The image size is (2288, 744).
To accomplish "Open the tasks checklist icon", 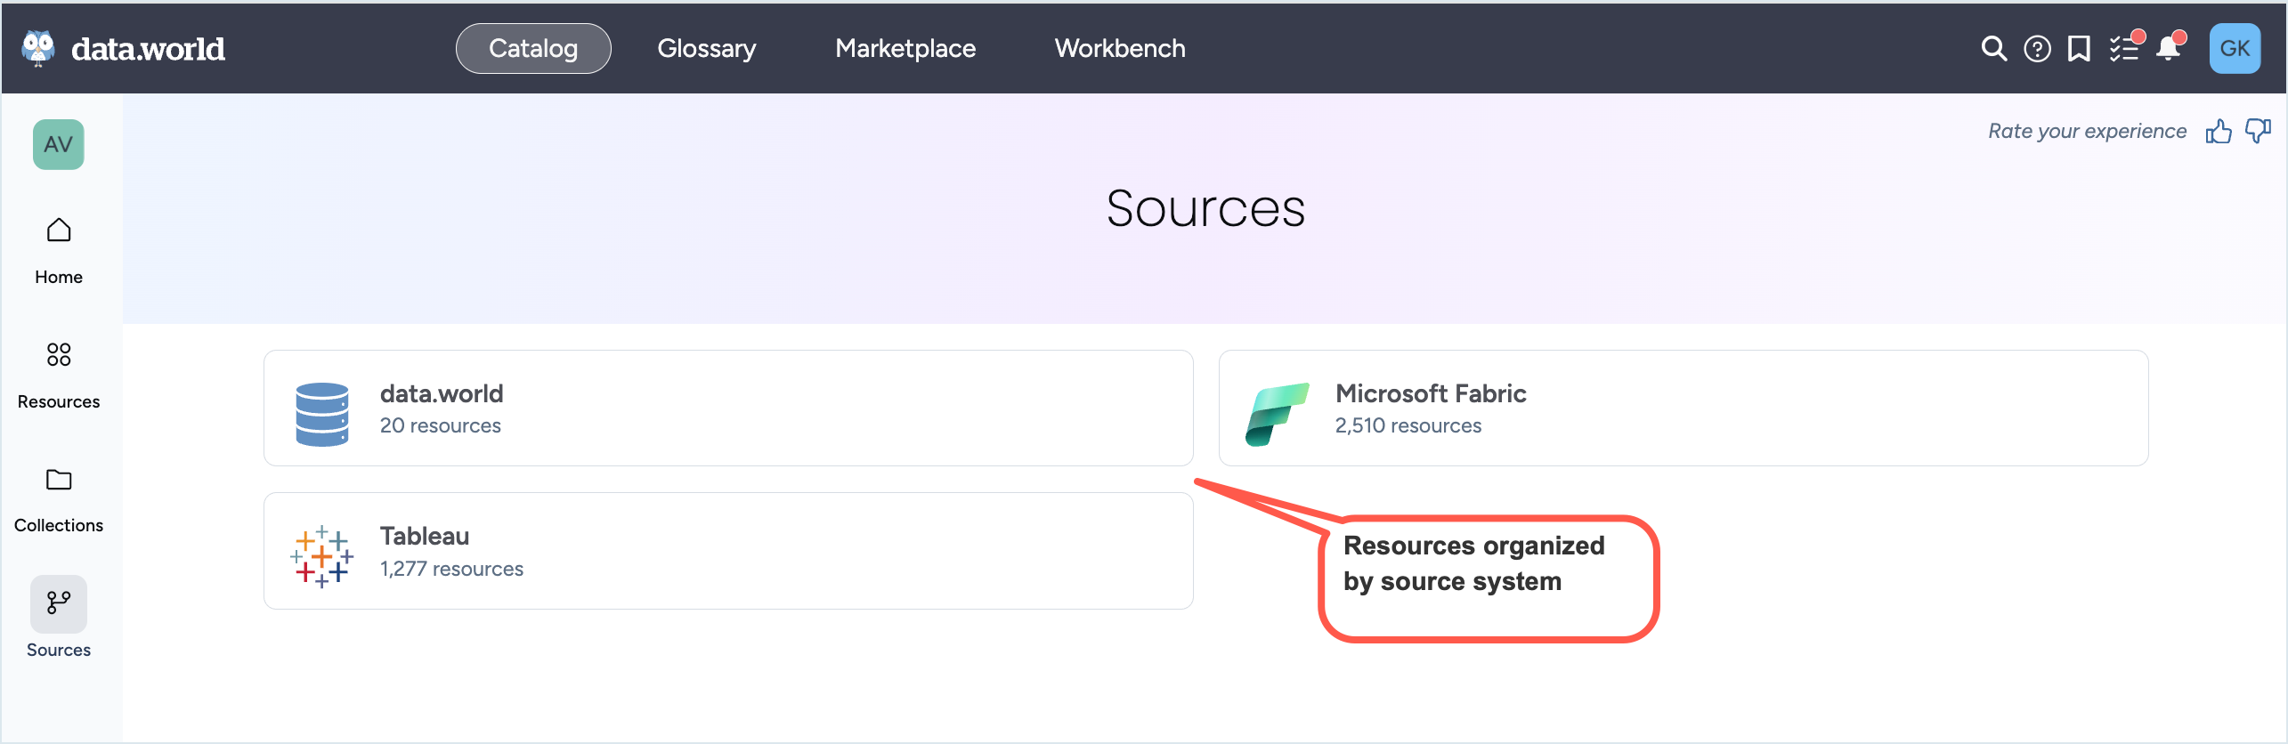I will coord(2124,49).
